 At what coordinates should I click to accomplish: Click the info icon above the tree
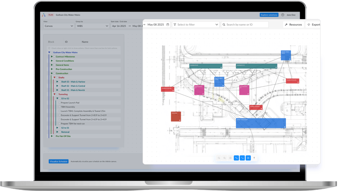point(49,48)
